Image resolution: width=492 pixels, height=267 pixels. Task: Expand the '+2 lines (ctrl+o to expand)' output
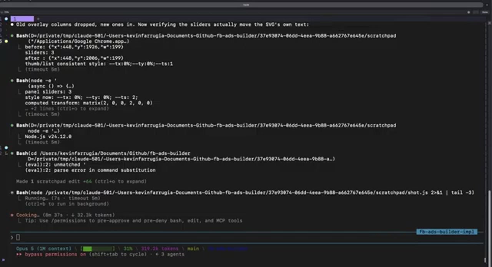tap(67, 109)
